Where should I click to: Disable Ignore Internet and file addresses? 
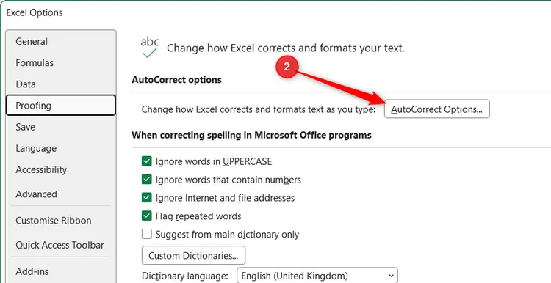coord(146,198)
